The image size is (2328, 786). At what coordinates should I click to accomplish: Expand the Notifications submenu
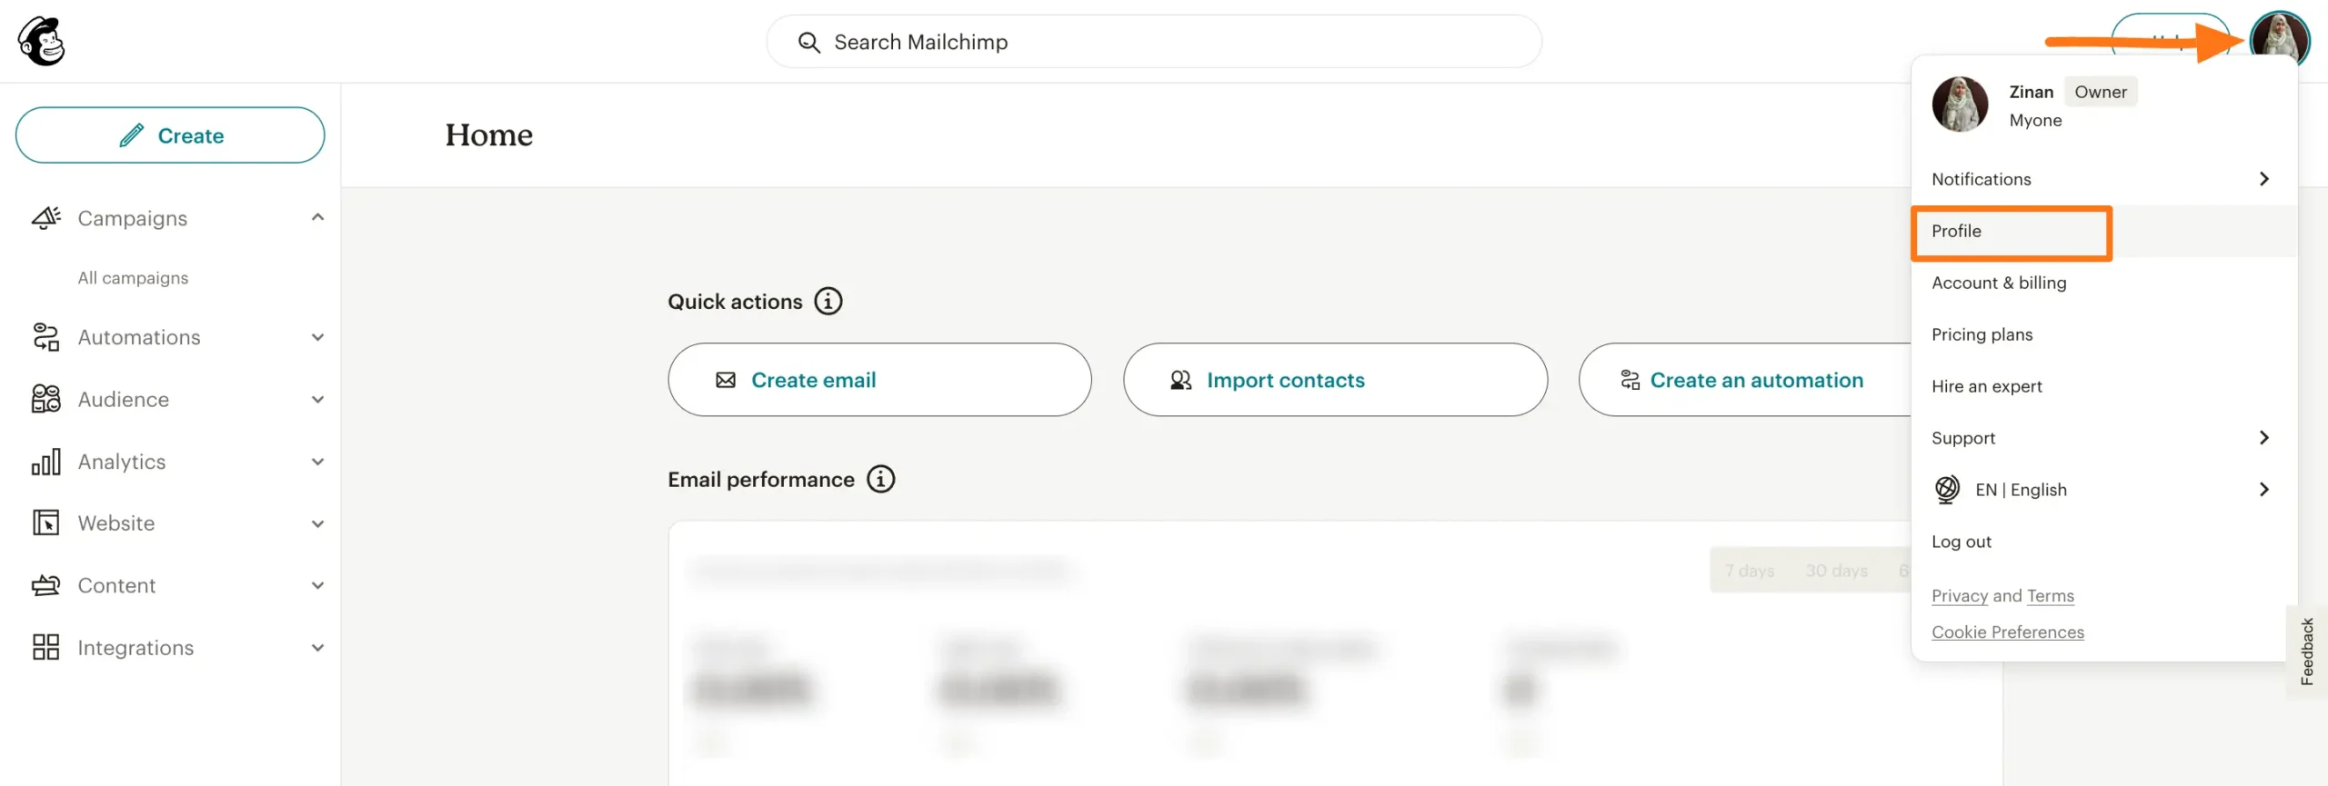[x=2263, y=178]
